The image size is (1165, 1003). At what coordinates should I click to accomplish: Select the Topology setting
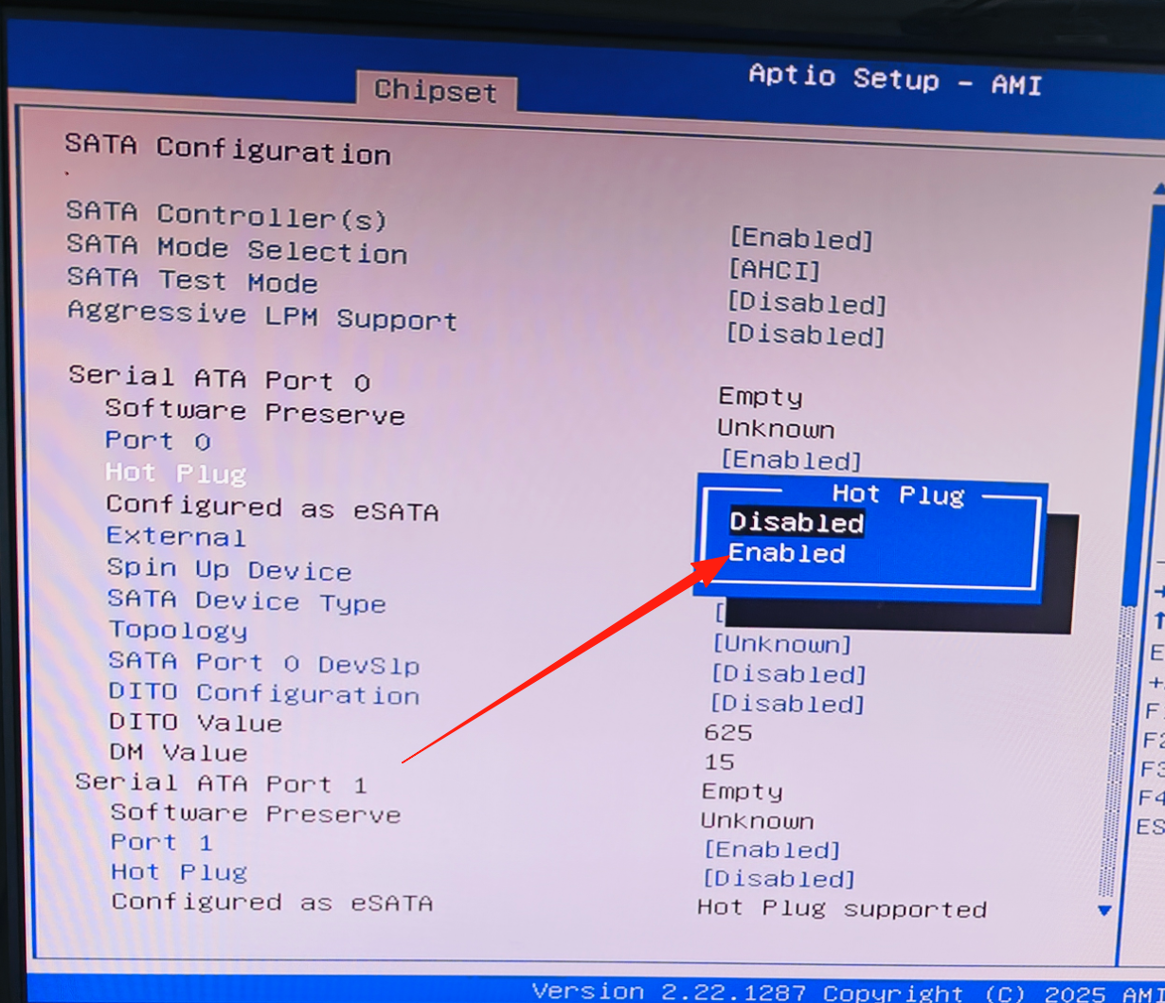point(178,631)
